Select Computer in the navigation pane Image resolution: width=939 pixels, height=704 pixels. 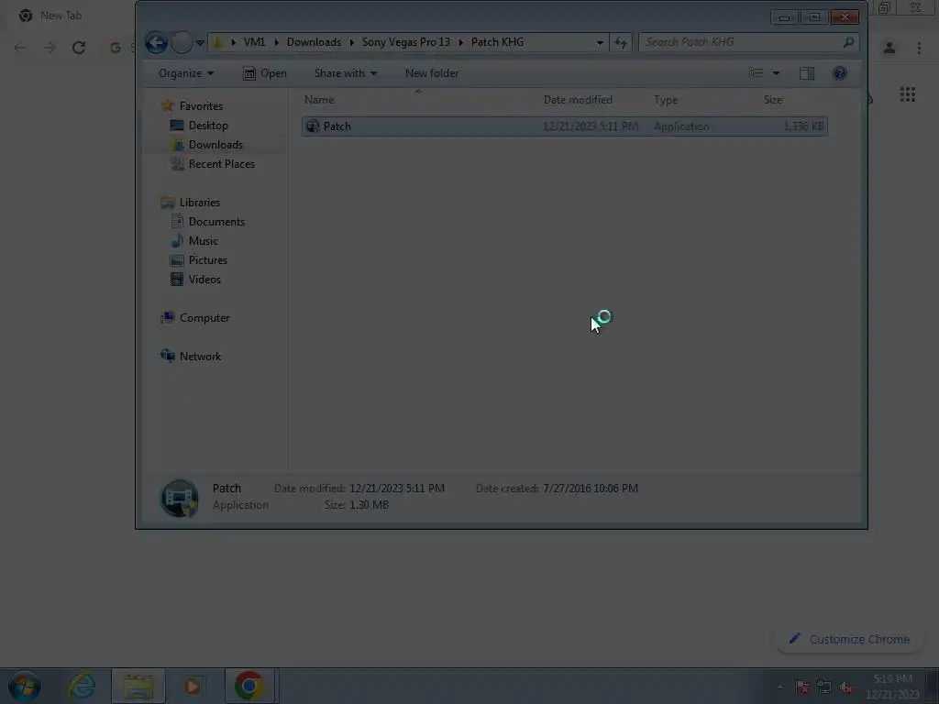(204, 318)
